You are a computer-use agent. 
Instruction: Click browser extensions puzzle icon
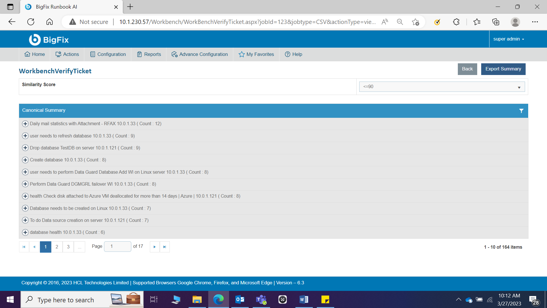click(456, 22)
